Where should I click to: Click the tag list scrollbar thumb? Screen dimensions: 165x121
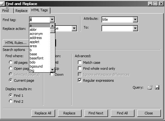point(52,30)
